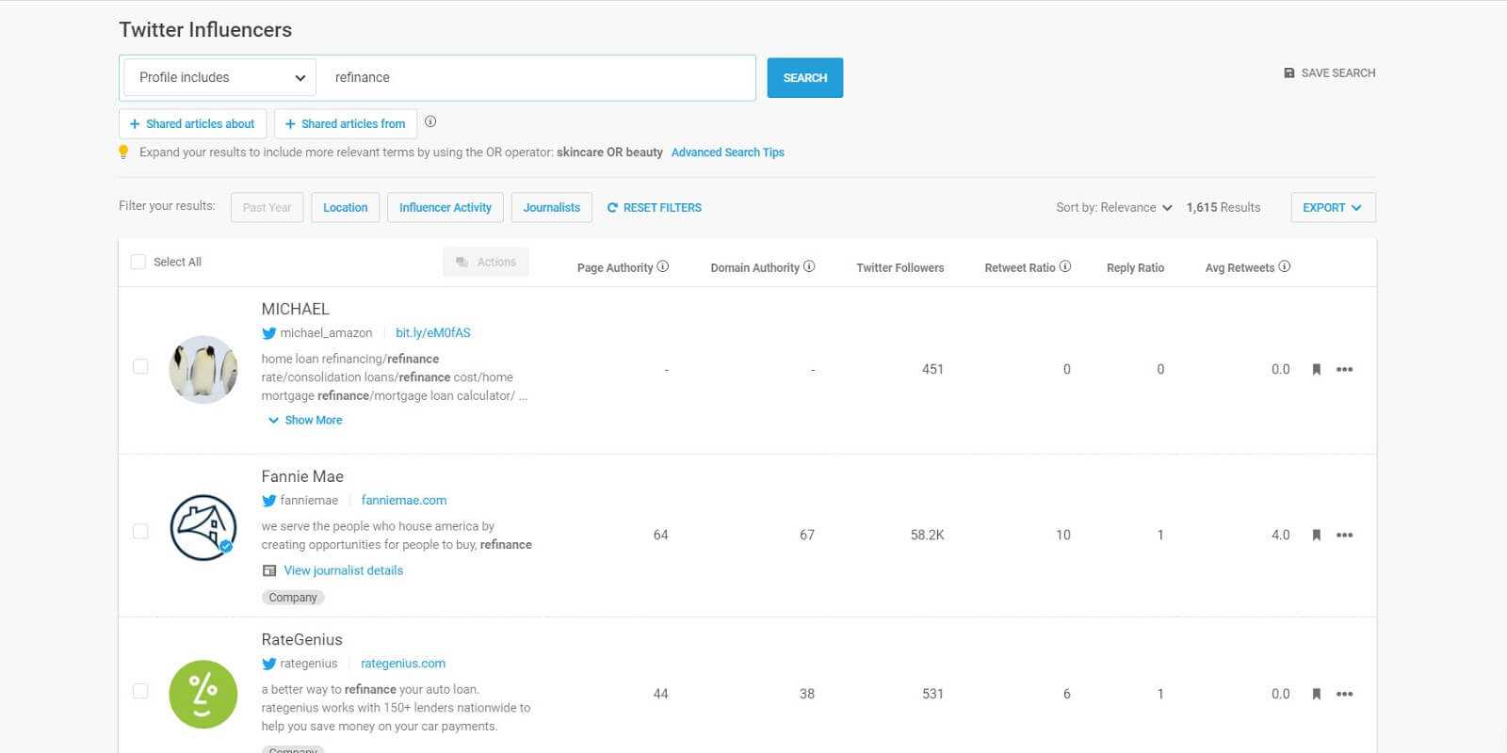Screen dimensions: 1507x753
Task: Visit fanniemae.com link
Action: pos(404,500)
